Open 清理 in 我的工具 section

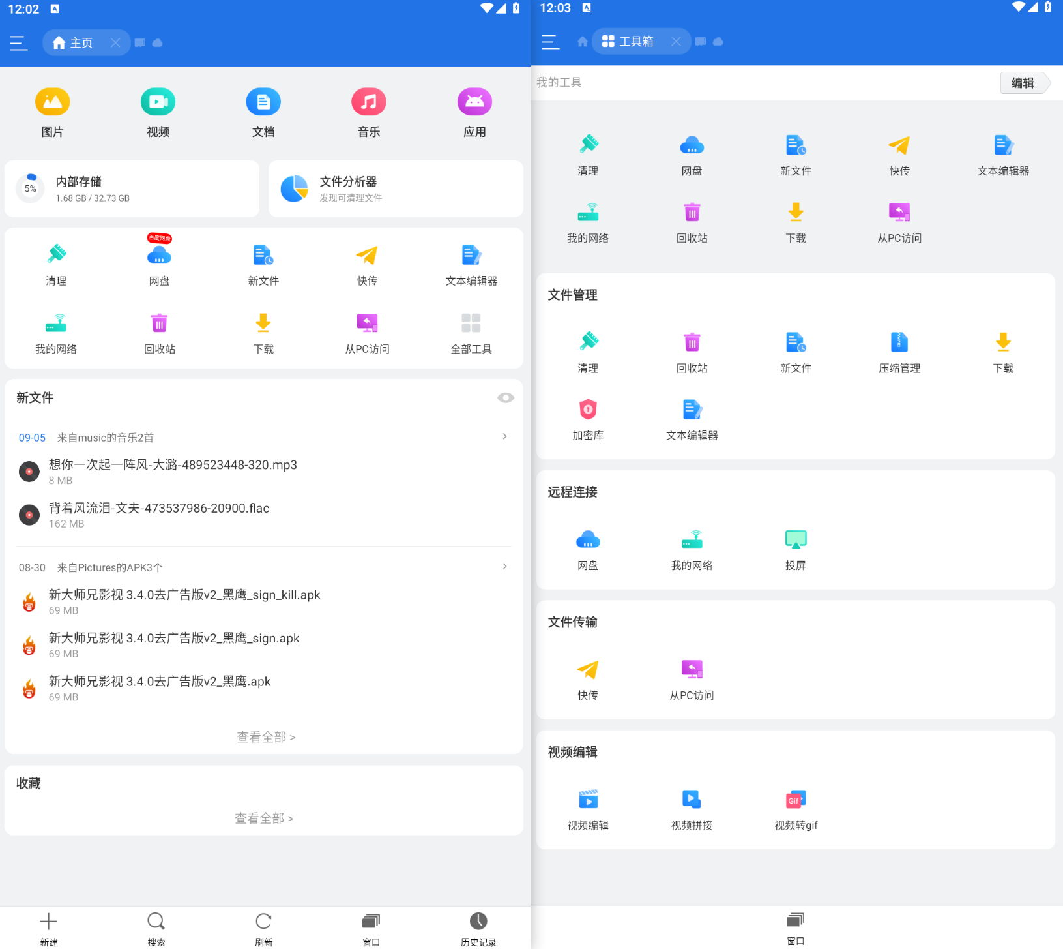[588, 155]
